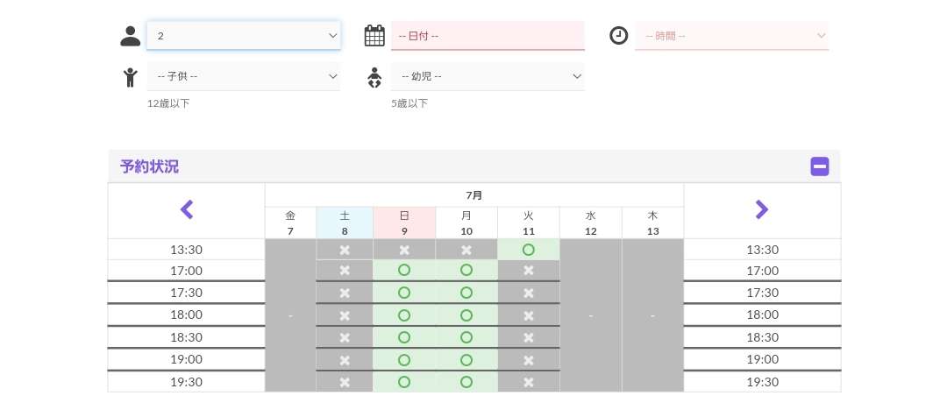
Task: Expand the 幼児 infant dropdown
Action: (x=488, y=76)
